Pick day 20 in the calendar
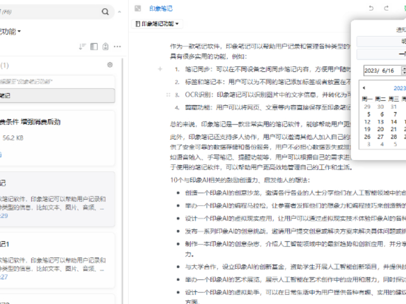This screenshot has width=406, height=304. tap(381, 129)
